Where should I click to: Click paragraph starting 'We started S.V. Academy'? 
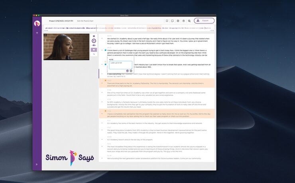[158, 41]
